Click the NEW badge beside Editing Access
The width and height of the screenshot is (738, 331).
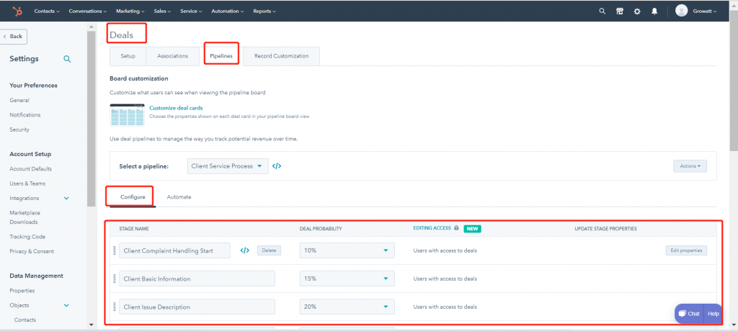472,229
